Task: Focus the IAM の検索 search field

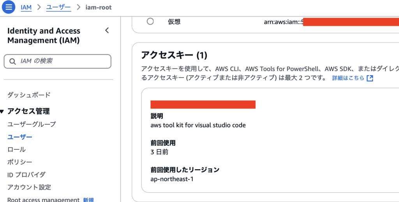Action: (x=62, y=61)
